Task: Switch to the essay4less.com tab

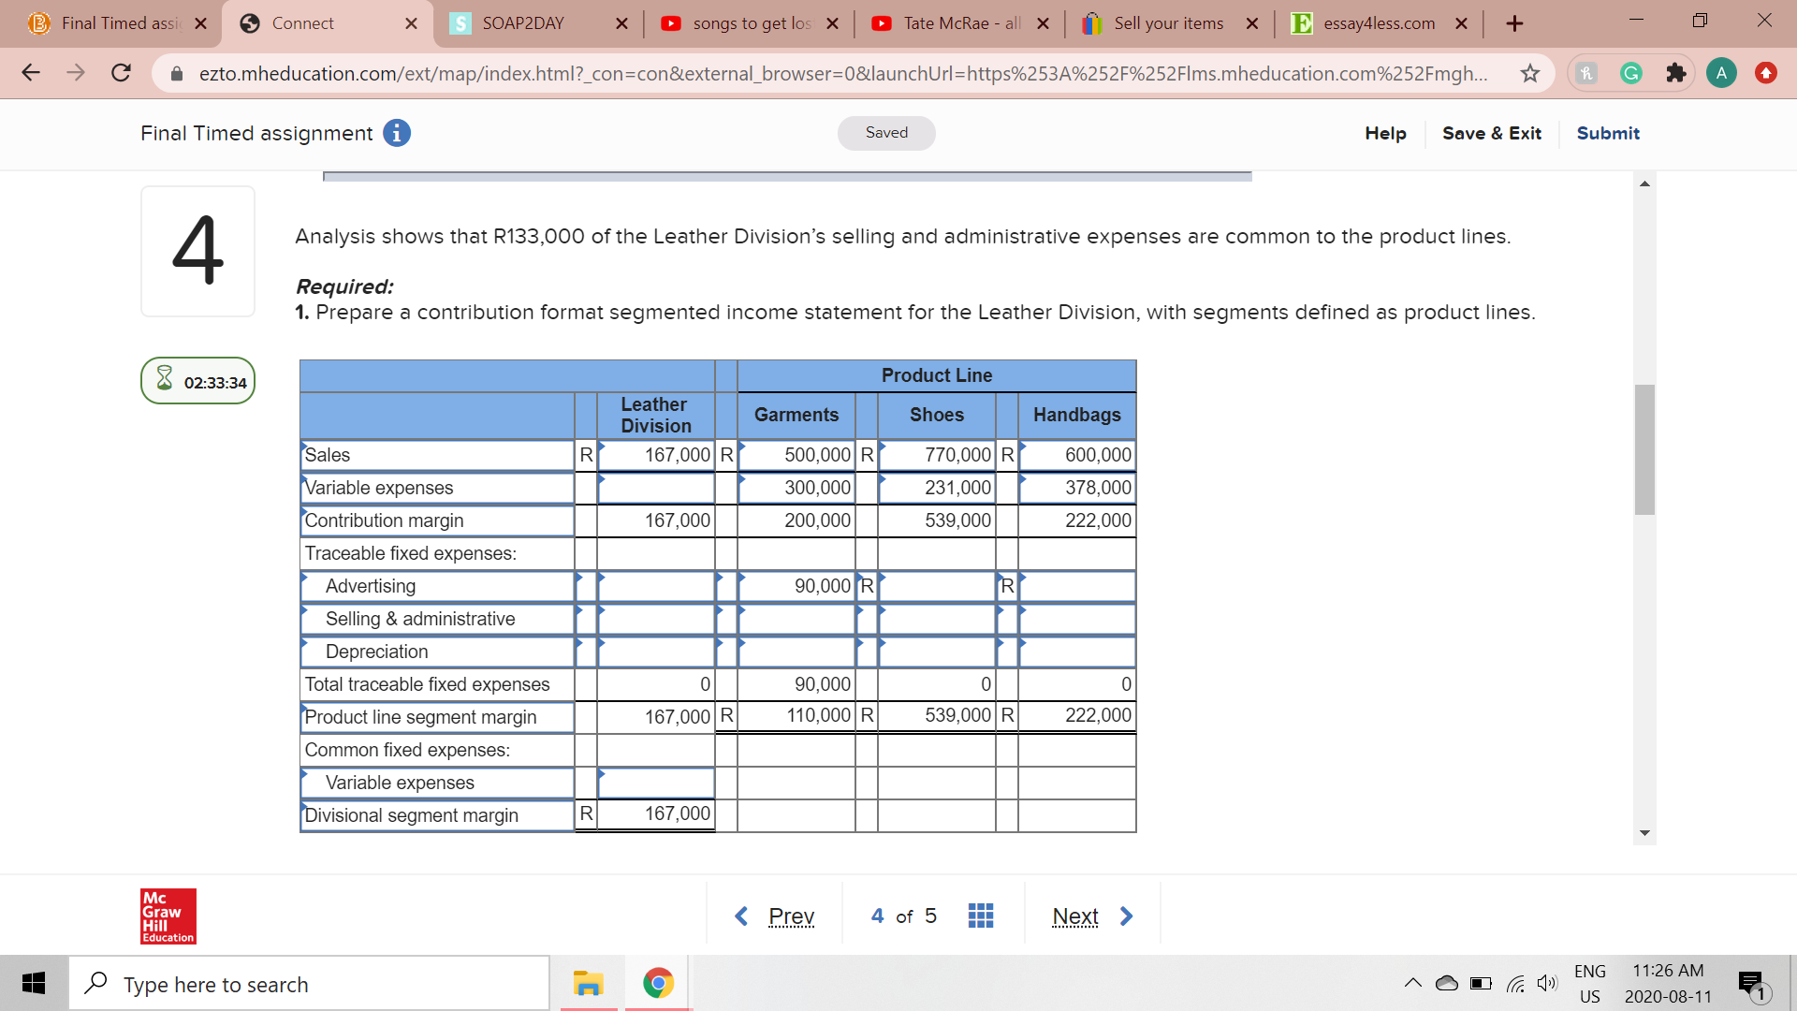Action: tap(1378, 23)
